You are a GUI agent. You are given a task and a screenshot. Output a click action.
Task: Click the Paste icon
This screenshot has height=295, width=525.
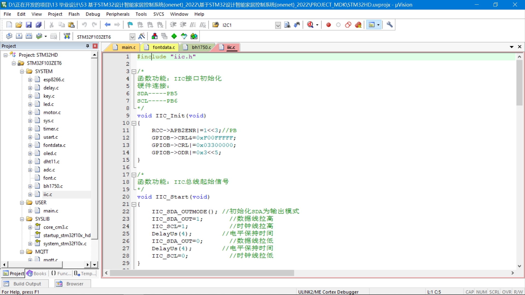point(71,25)
